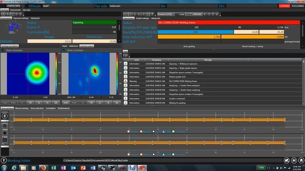The height and width of the screenshot is (171, 305).
Task: Toggle the GUIDING mode button
Action: 284,6
